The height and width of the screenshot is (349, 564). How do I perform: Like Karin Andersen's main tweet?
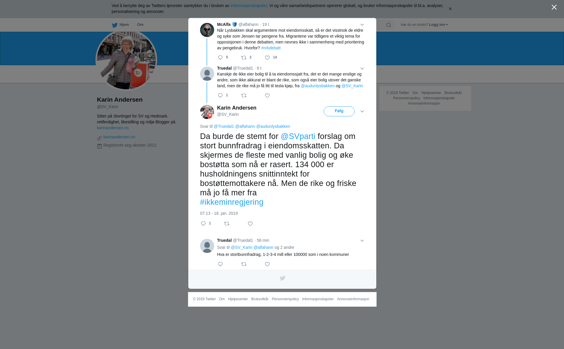pyautogui.click(x=250, y=224)
